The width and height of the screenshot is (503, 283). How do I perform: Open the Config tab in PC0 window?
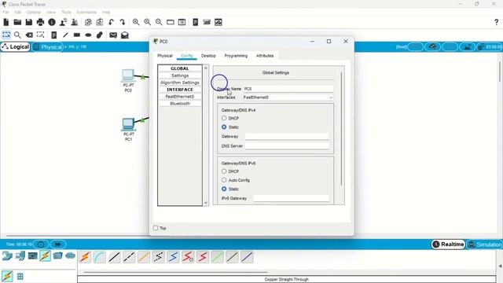point(187,56)
